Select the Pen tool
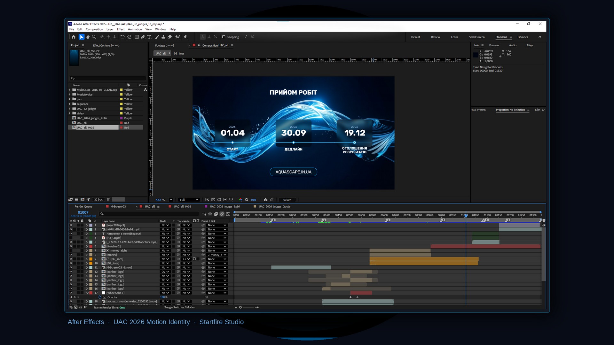614x345 pixels. click(x=143, y=37)
